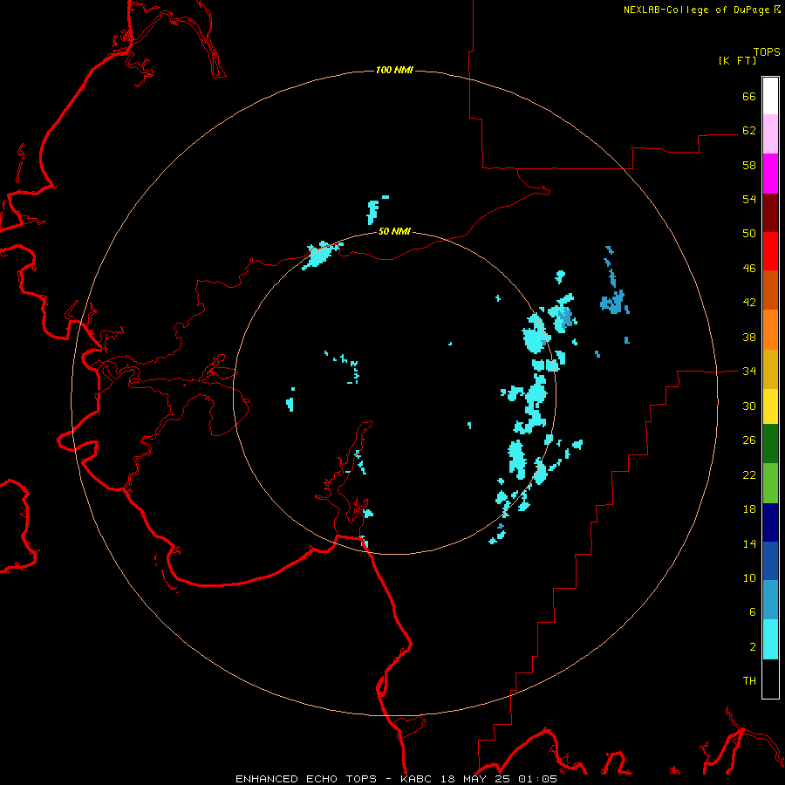Click the ENHANCED ECHO TOPS caption text
Viewport: 785px width, 785px height.
(x=306, y=779)
